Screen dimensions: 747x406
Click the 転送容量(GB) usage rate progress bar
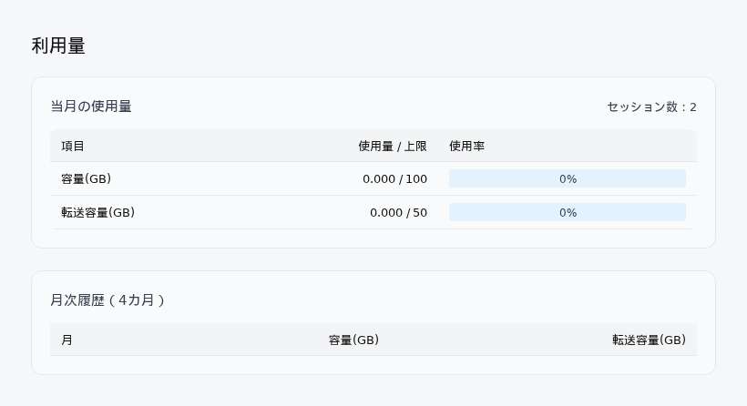(x=567, y=212)
